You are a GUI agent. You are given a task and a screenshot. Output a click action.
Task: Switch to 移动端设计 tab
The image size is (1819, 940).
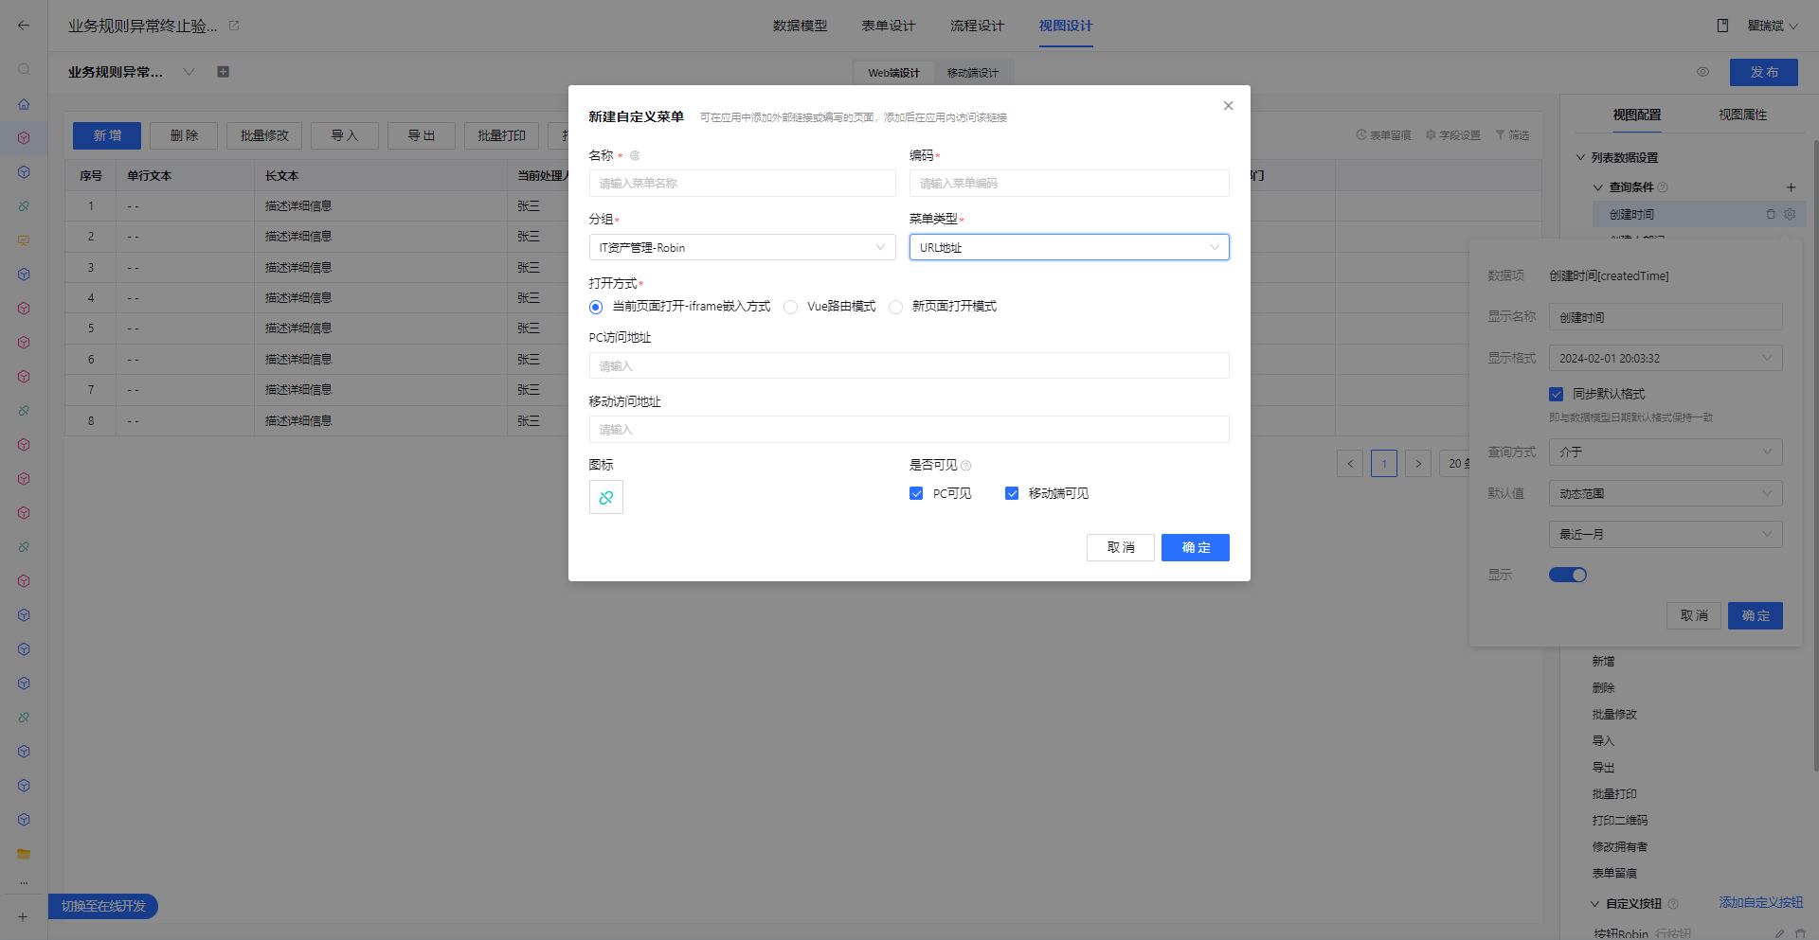[973, 73]
